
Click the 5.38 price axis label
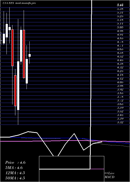[x=120, y=9]
